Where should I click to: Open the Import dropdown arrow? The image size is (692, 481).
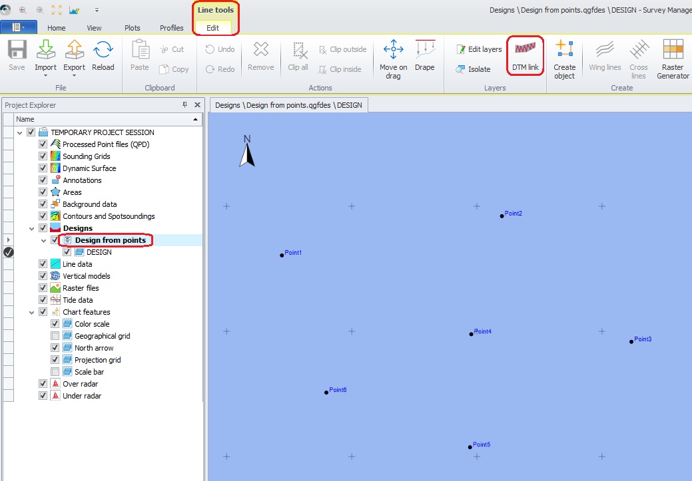point(45,76)
